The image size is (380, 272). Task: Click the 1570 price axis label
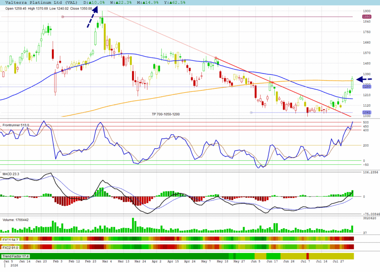367,53
